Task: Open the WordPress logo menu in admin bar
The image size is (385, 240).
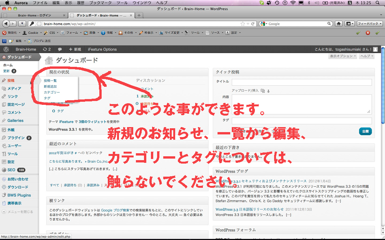Action: pyautogui.click(x=6, y=49)
